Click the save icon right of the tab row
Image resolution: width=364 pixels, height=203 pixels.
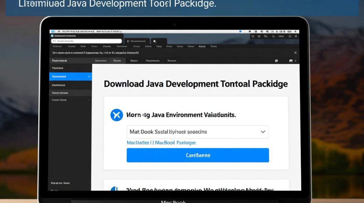(x=291, y=61)
